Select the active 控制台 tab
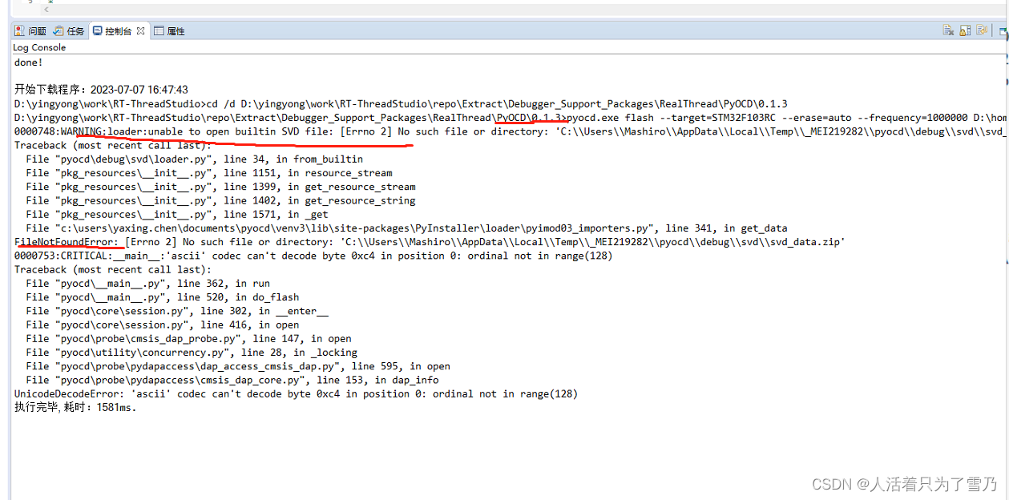1009x500 pixels. (120, 30)
